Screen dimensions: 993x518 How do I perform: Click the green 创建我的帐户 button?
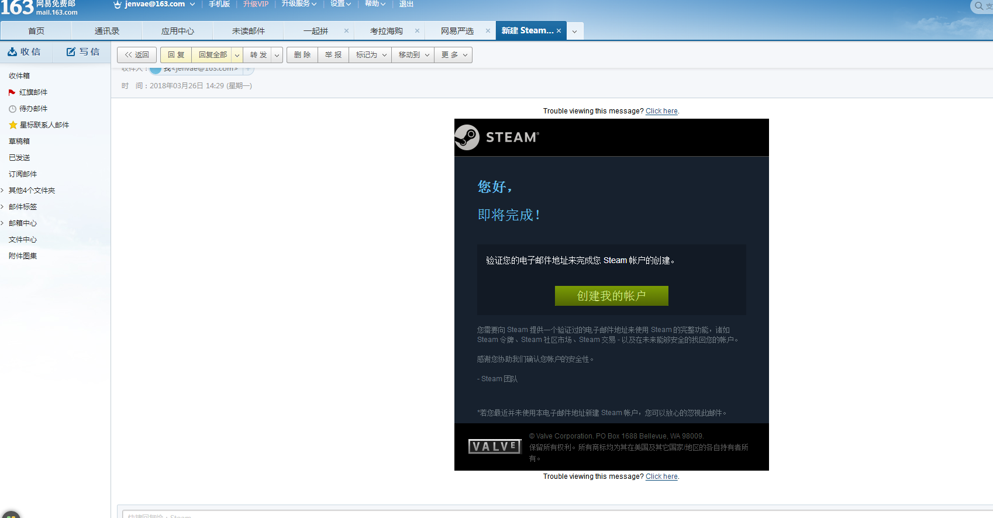click(612, 296)
